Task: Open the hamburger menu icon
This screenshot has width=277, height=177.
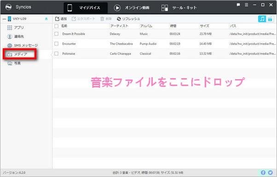Action: coord(247,5)
